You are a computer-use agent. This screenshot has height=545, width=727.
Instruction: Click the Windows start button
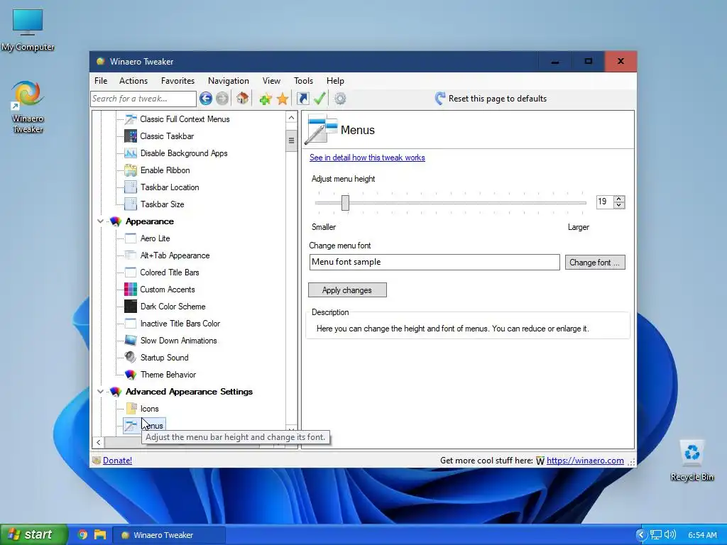(34, 534)
